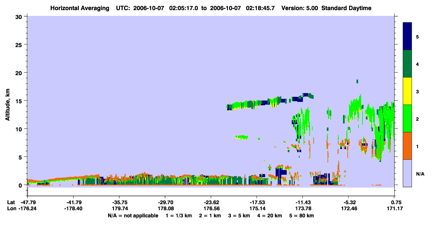Click the latitude label -23.62
Screen dimensions: 438x225
(x=211, y=203)
